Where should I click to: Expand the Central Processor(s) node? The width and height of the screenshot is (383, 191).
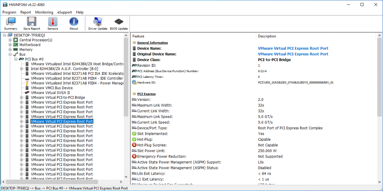click(x=10, y=40)
